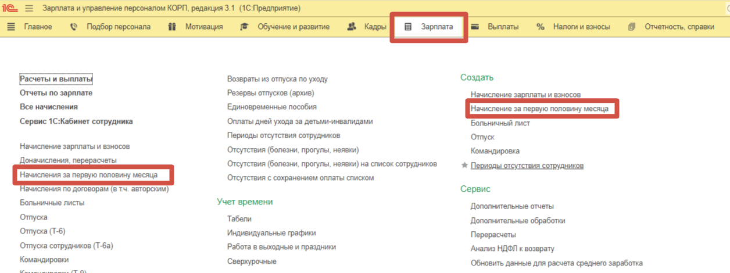Open the Выплаты section

tap(503, 27)
